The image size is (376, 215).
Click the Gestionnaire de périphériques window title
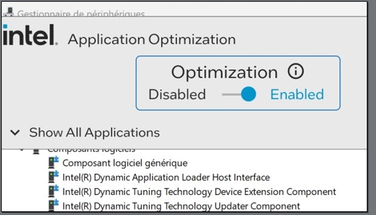(81, 14)
